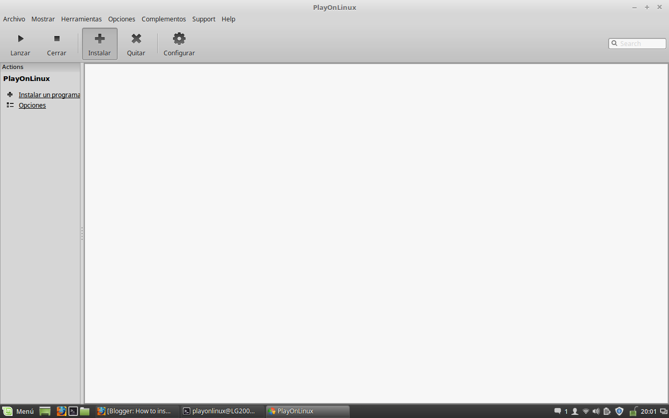Click the battery power tray icon
Viewport: 669px width, 418px height.
pos(607,411)
